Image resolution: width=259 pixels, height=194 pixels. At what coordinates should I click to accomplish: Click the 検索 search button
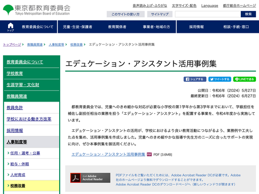[248, 14]
